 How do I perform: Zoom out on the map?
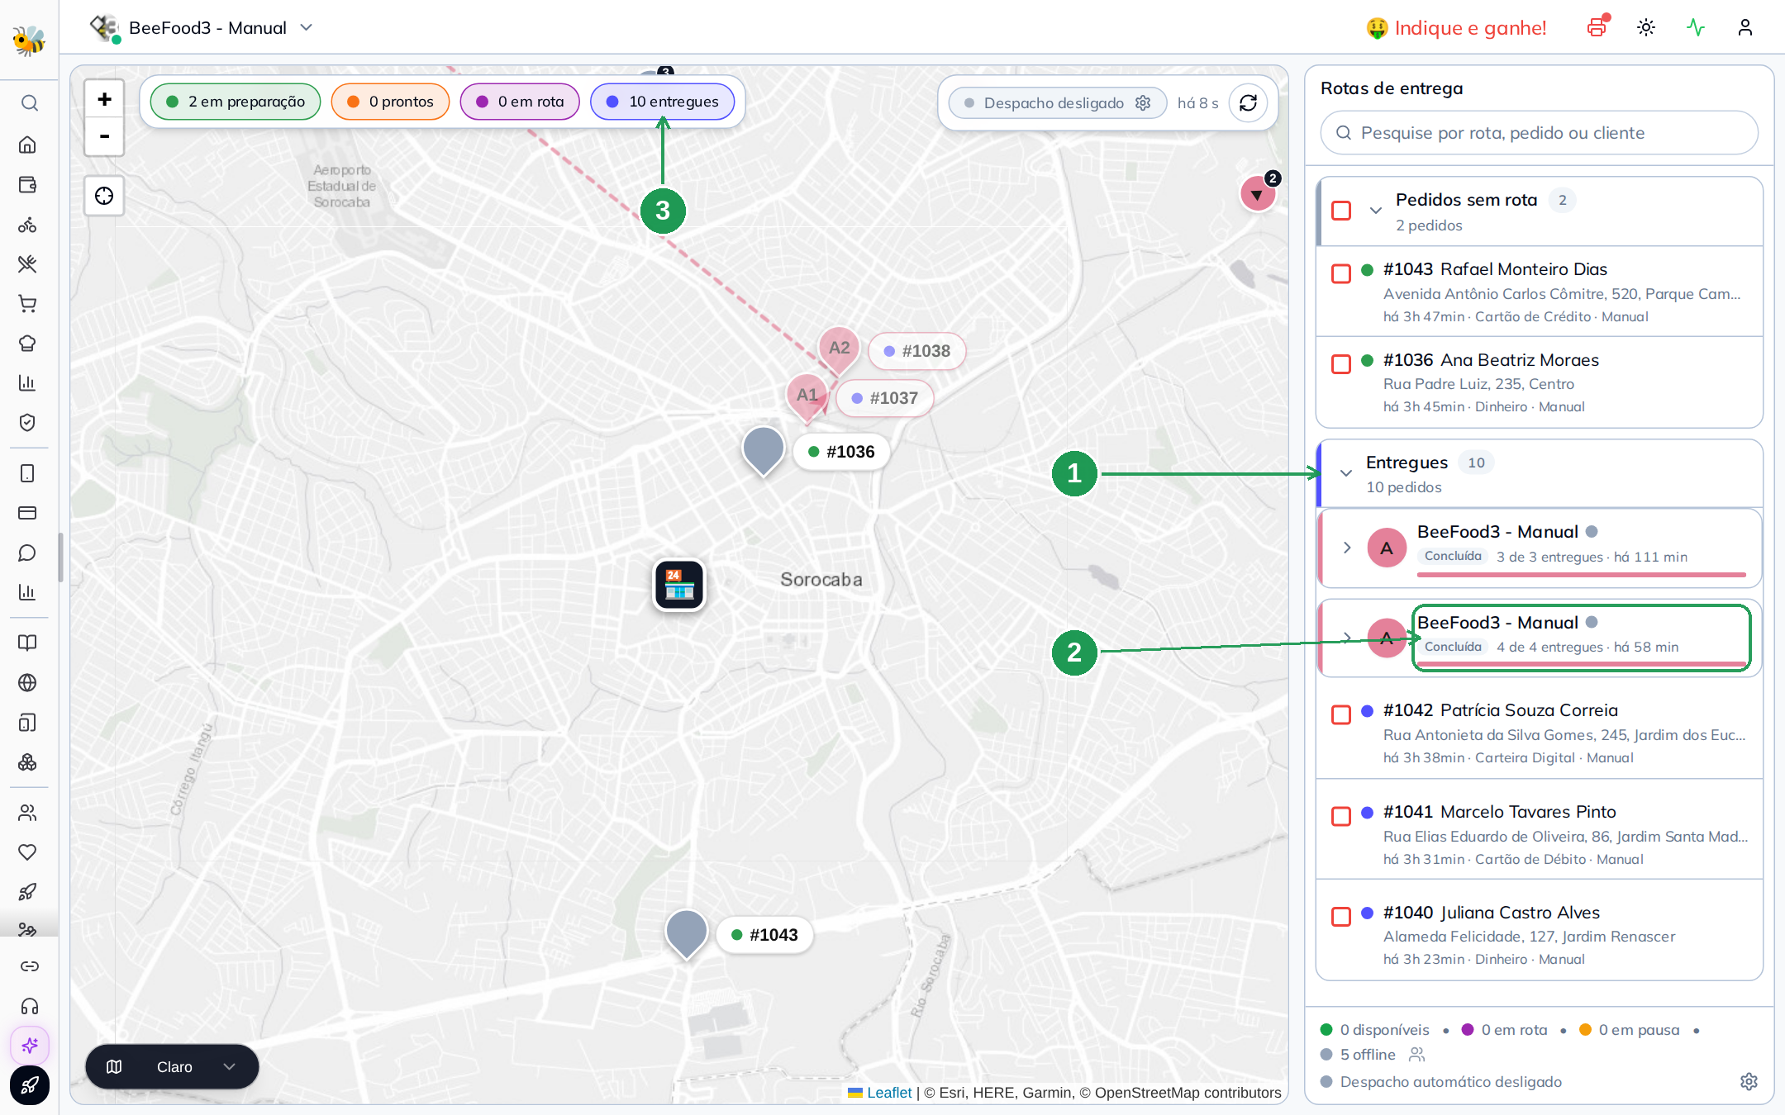[104, 136]
